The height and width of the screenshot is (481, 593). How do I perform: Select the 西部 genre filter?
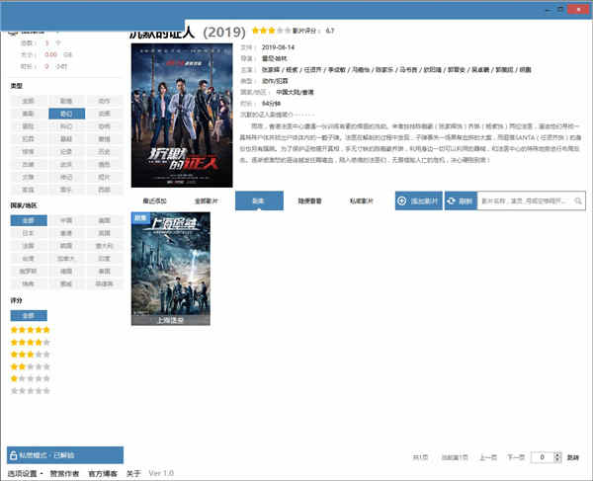pyautogui.click(x=105, y=190)
